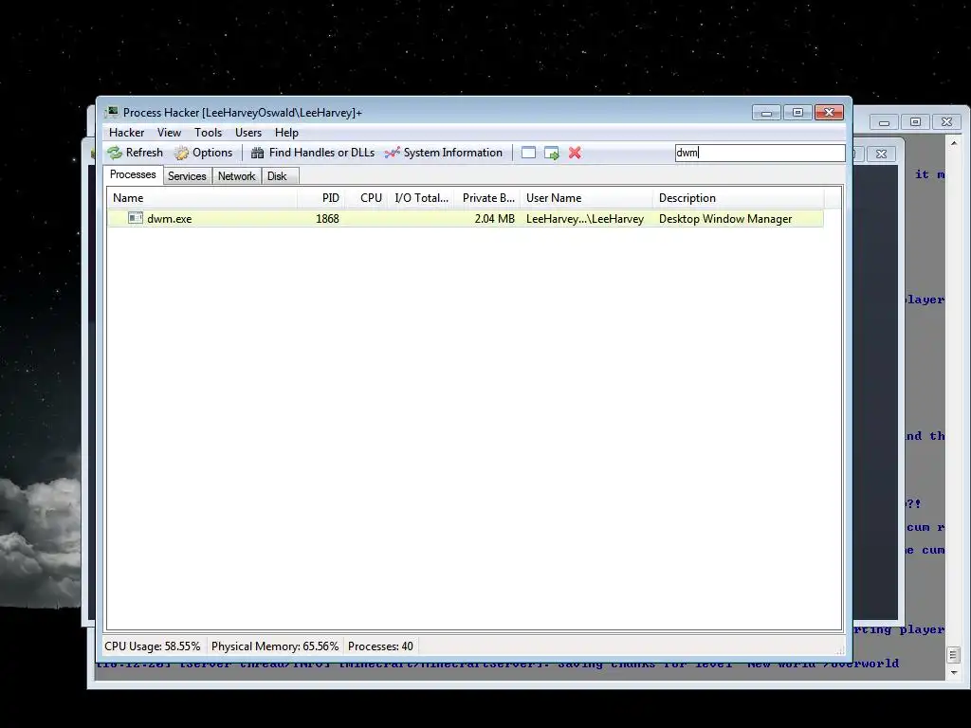Open the Help menu
Viewport: 971px width, 728px height.
pyautogui.click(x=286, y=133)
